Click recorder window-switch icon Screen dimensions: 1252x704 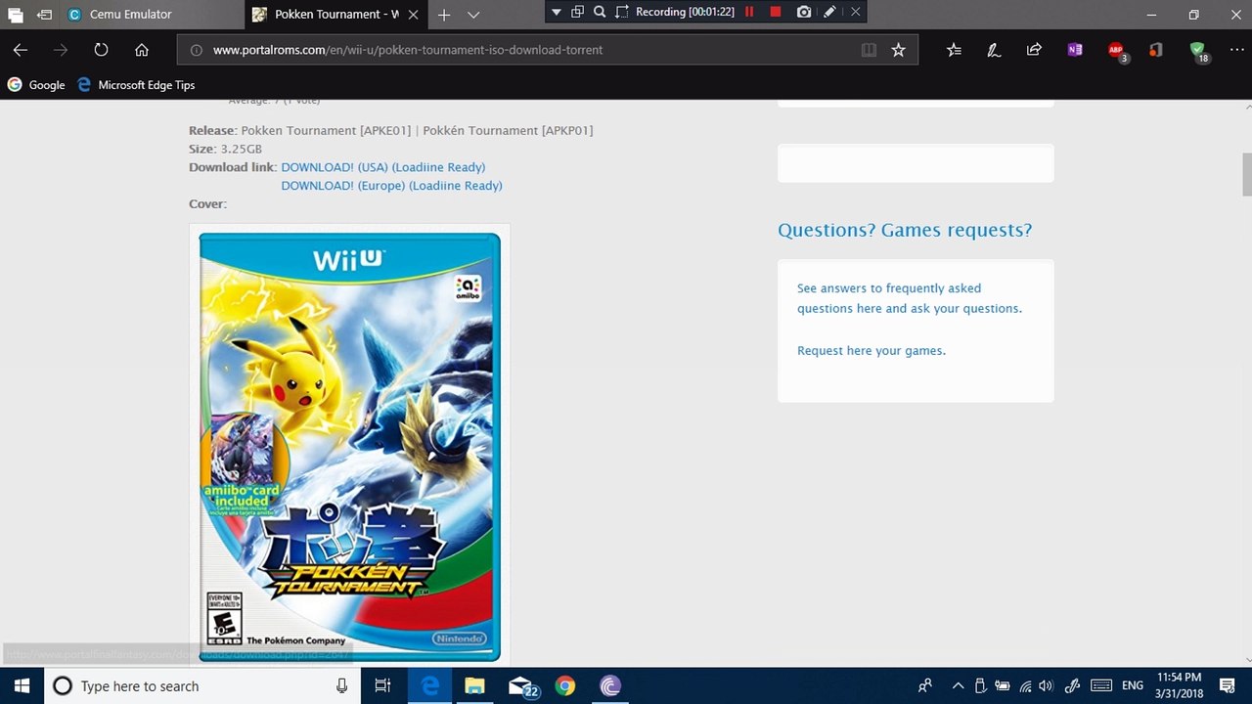(x=577, y=12)
